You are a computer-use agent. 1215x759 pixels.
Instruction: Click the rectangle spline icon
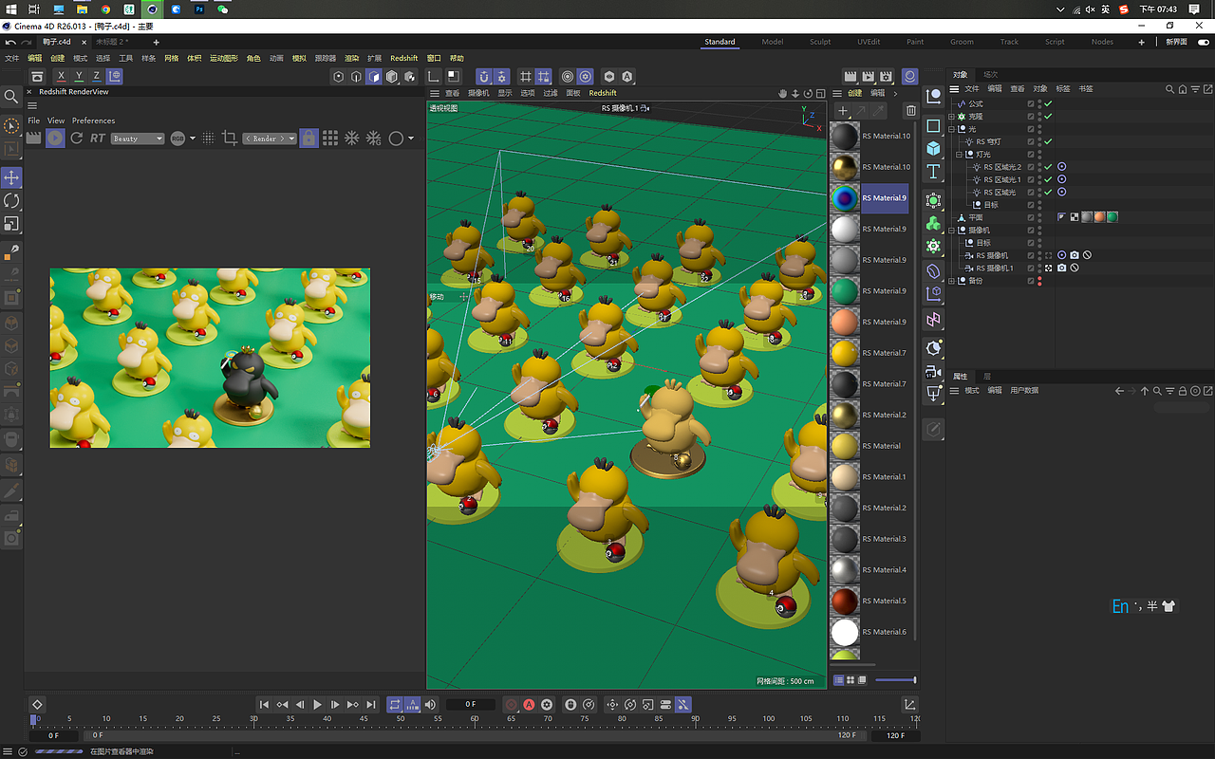934,126
